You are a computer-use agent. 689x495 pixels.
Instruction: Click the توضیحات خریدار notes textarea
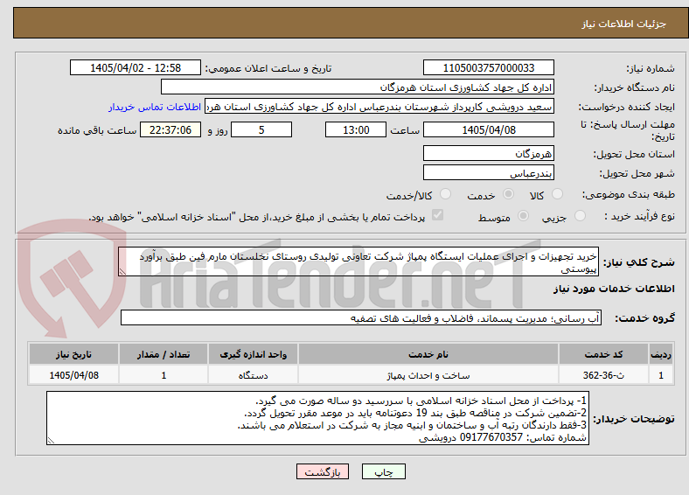(317, 418)
